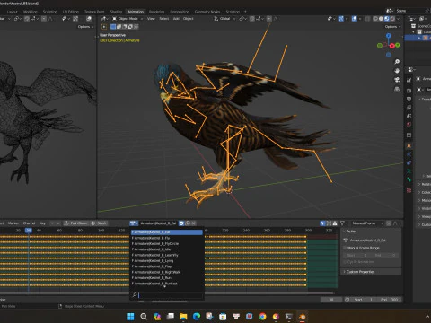This screenshot has height=323, width=431.
Task: Click the viewport zoom magnifier gizmo
Action: coord(397,62)
